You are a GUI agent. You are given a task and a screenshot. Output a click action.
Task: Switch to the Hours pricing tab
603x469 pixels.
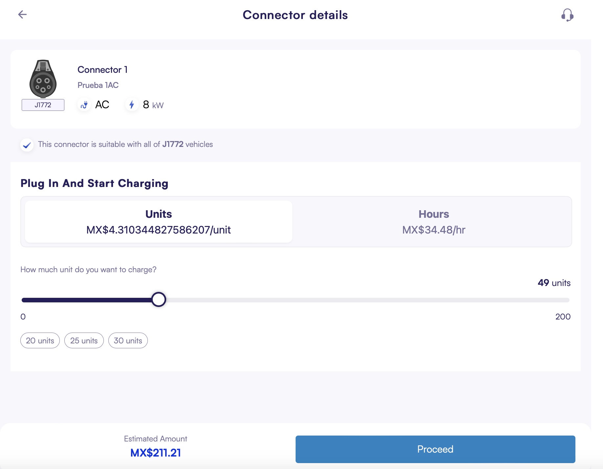434,221
